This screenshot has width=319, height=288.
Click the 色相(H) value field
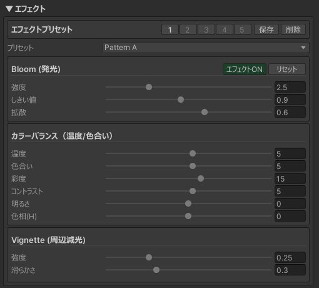(x=290, y=216)
